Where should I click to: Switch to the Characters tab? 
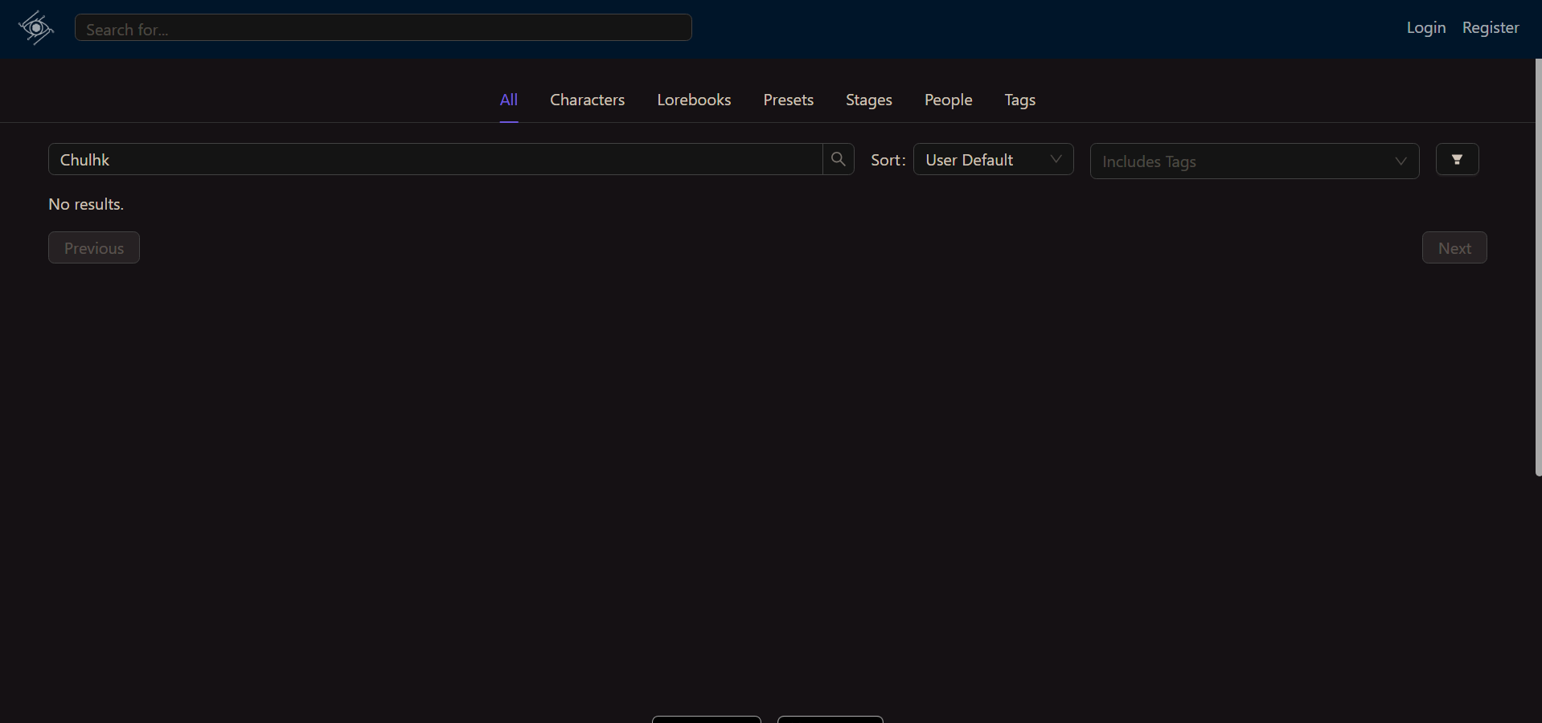[587, 100]
